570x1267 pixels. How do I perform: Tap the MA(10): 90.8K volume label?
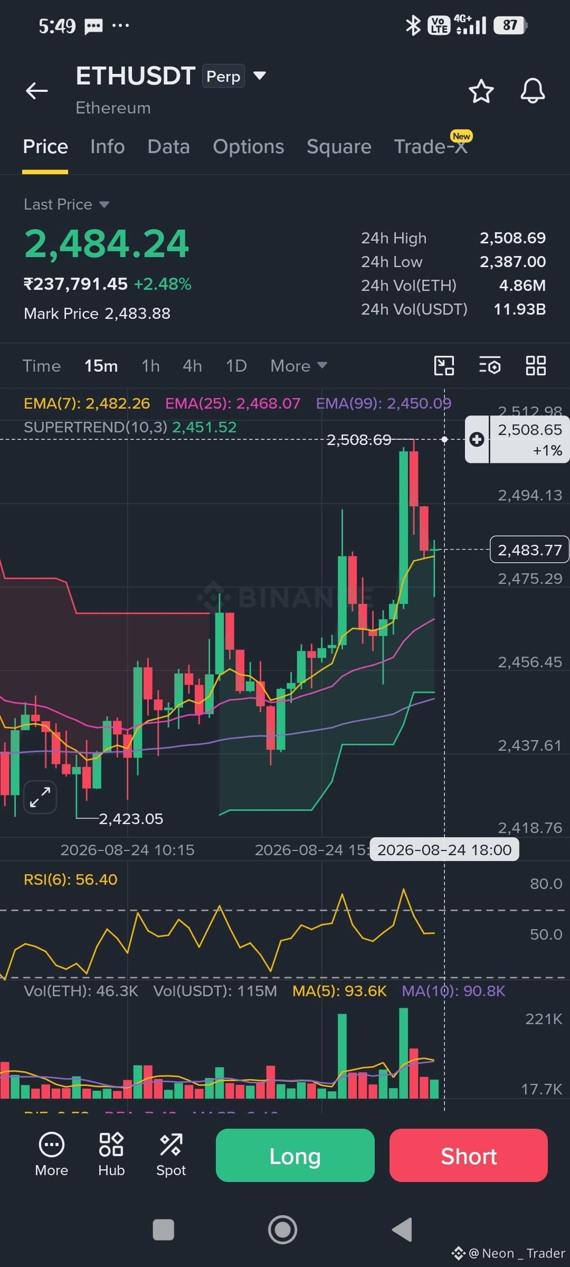[x=454, y=991]
